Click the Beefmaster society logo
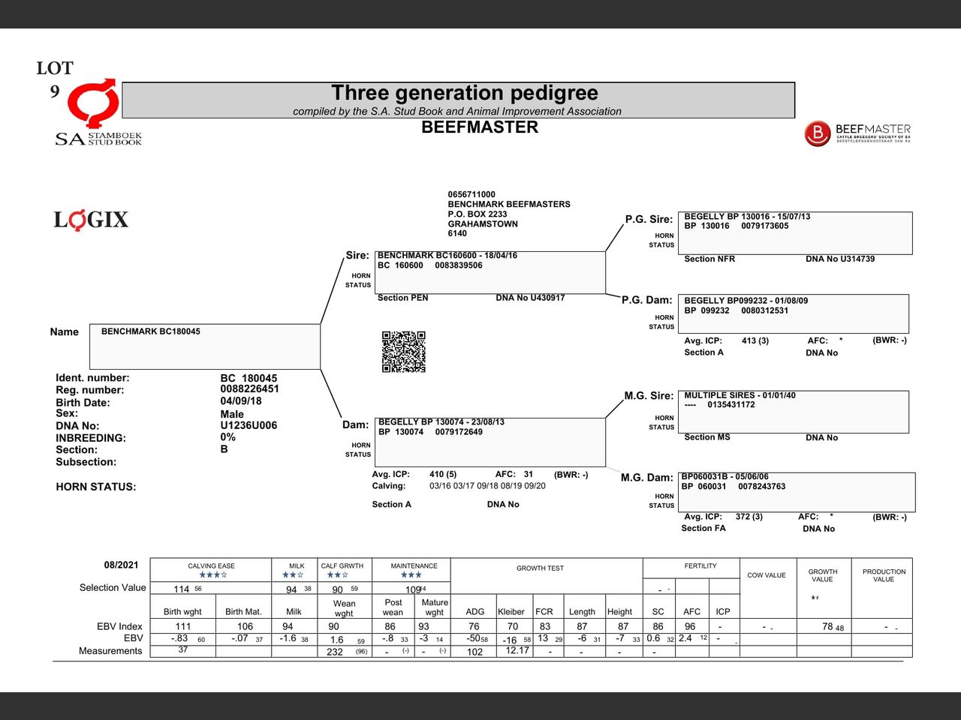 pos(857,133)
